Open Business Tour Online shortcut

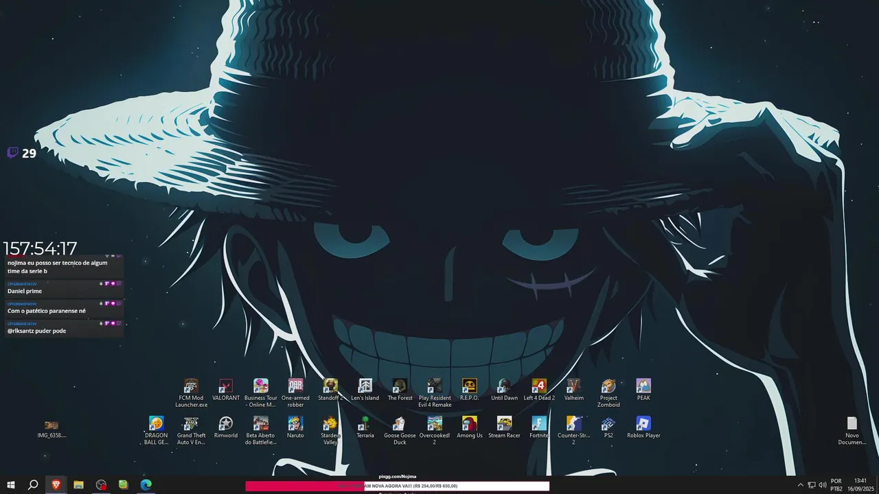pyautogui.click(x=261, y=392)
